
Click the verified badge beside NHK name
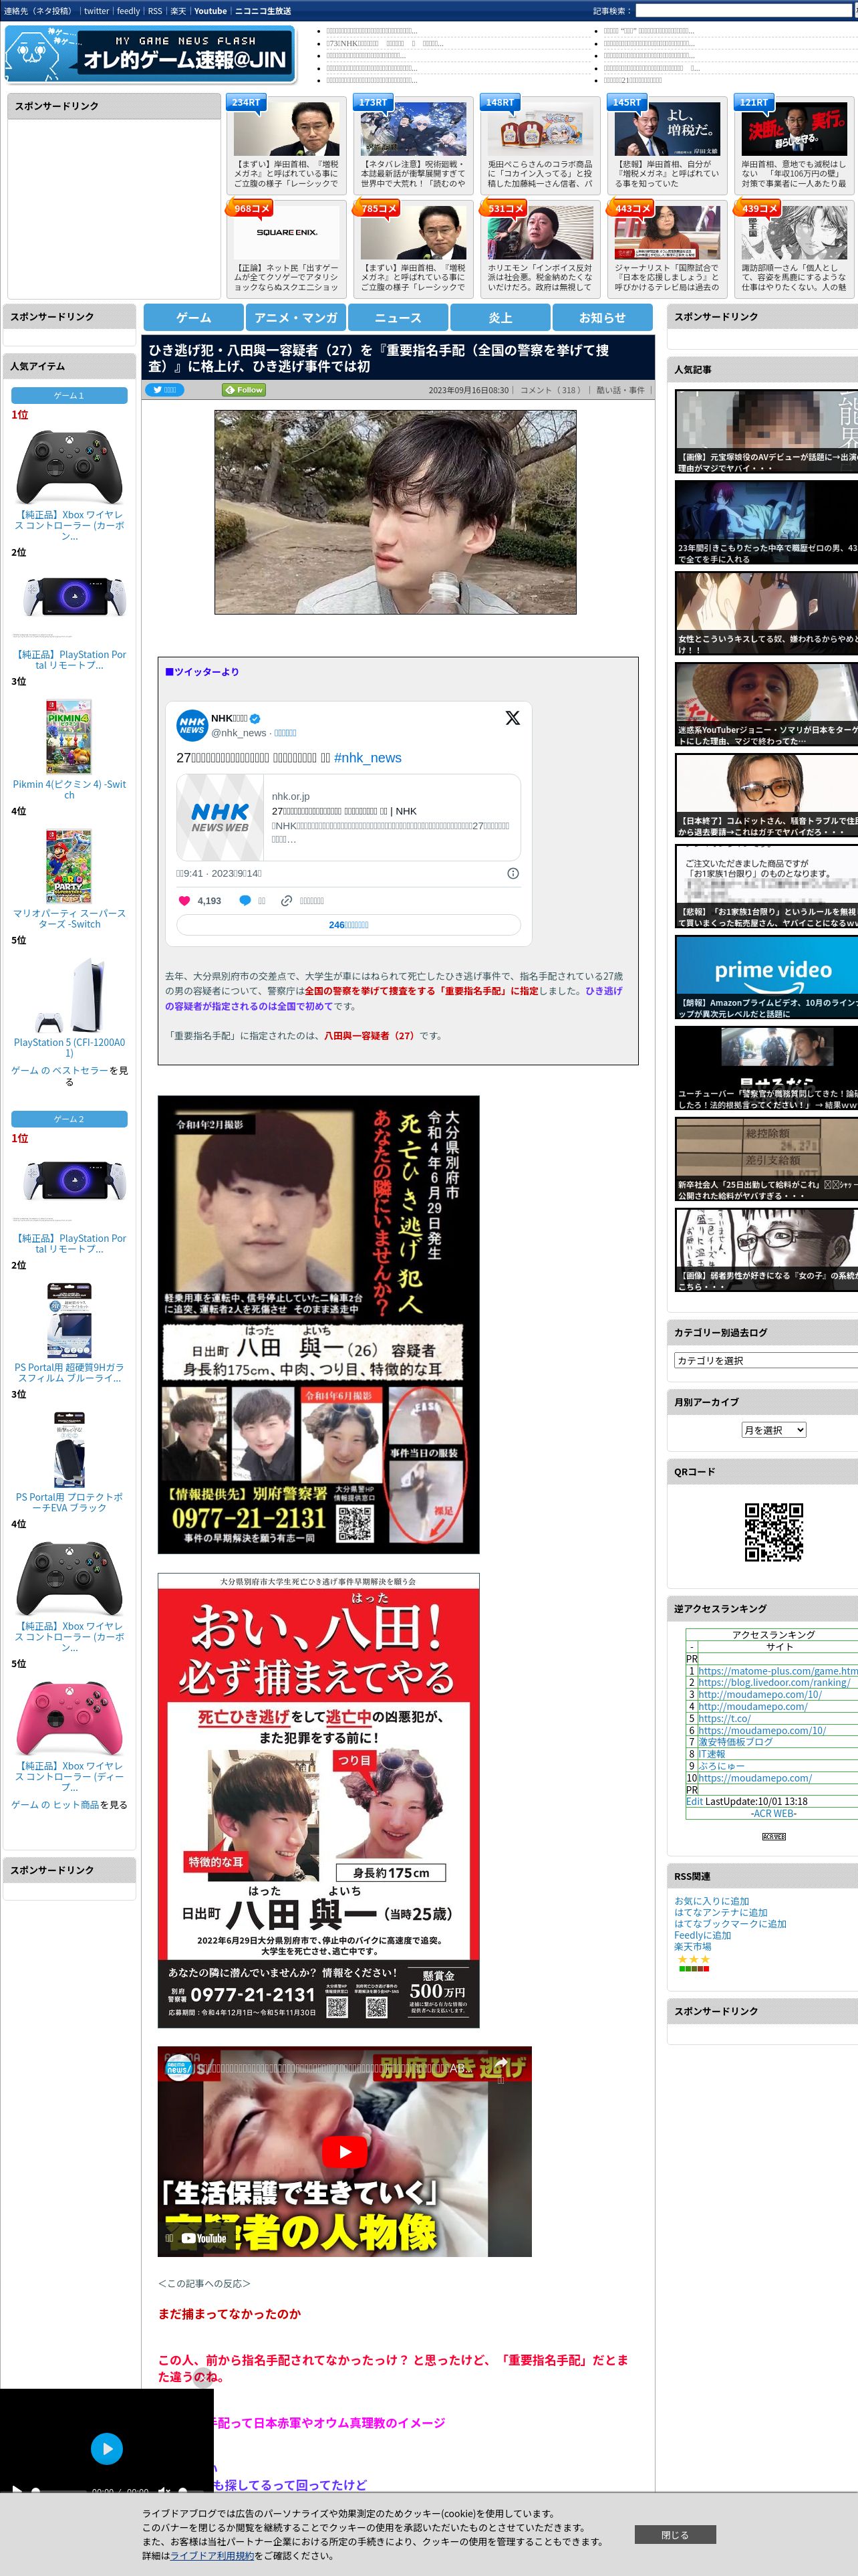[x=255, y=718]
